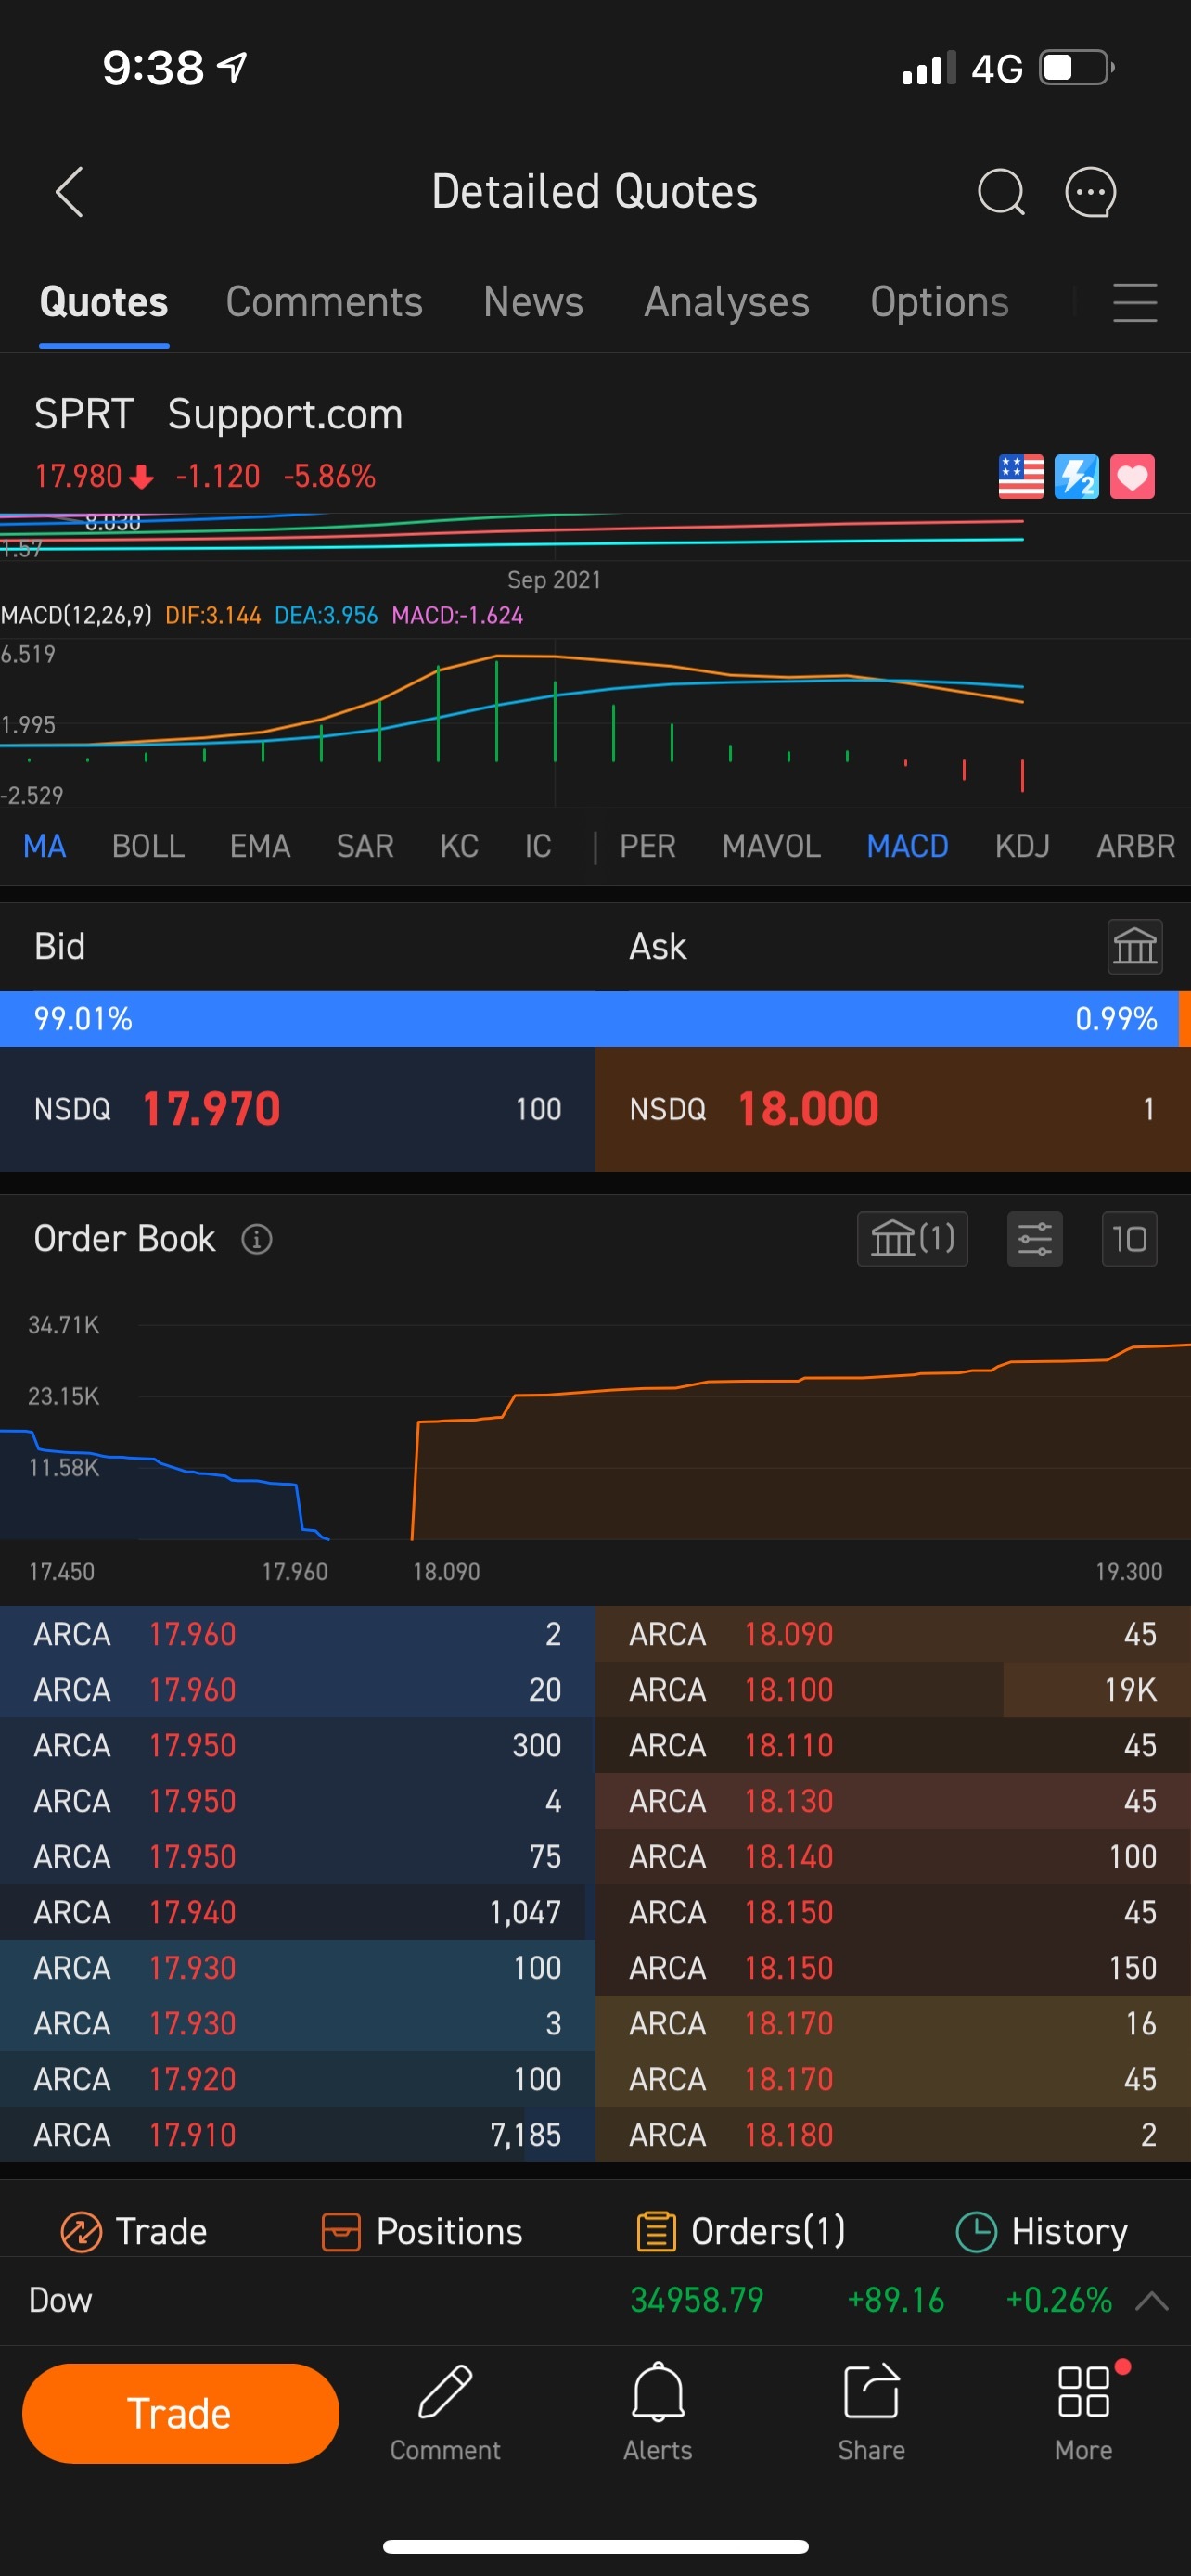Open History shortcut
Viewport: 1191px width, 2576px height.
tap(1042, 2231)
